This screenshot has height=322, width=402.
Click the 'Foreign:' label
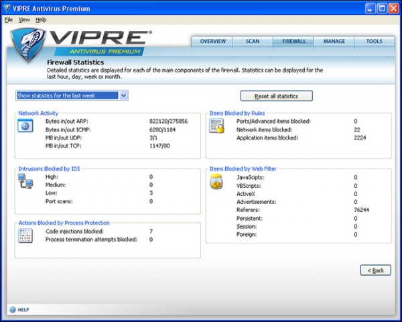pyautogui.click(x=247, y=234)
